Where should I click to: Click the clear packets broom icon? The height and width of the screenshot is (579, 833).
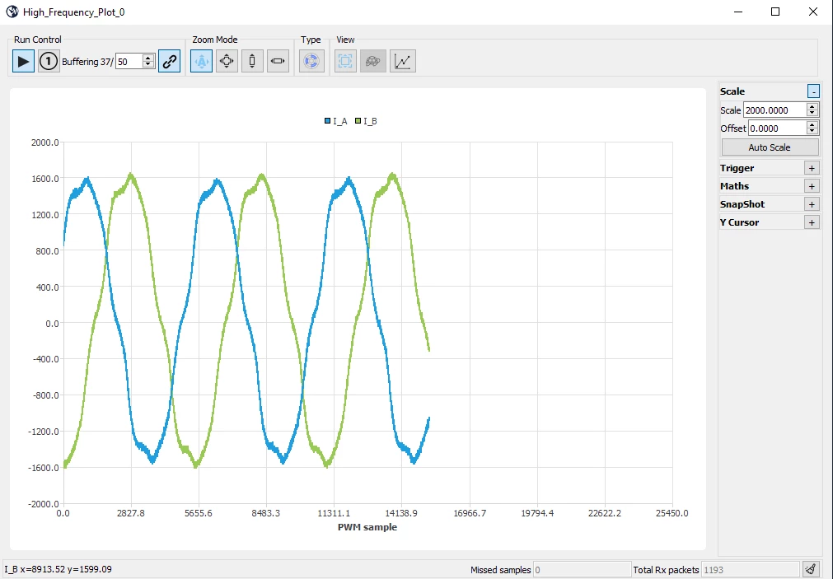tap(811, 569)
